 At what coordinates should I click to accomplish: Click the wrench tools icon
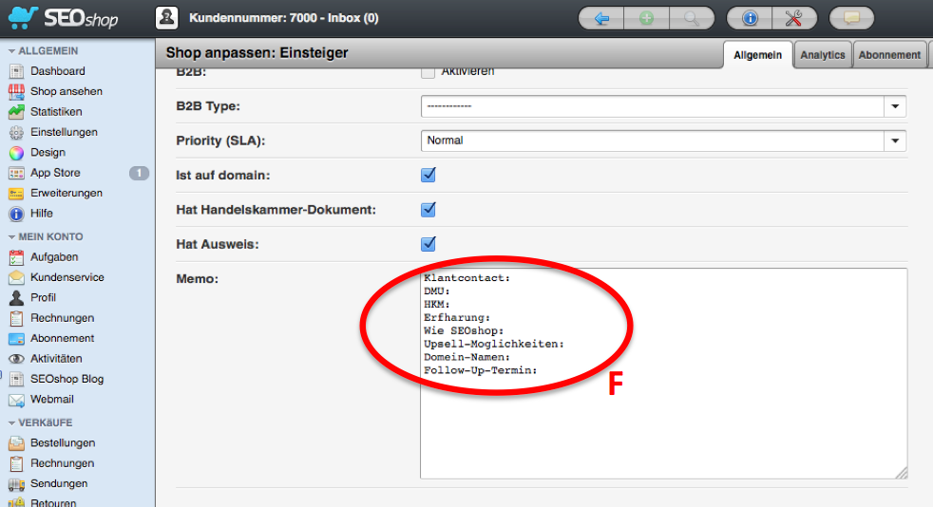pos(794,18)
